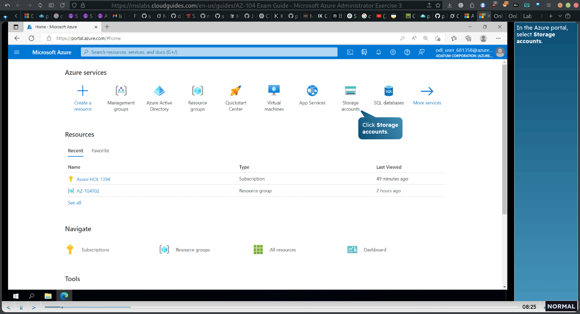Switch to the Favorite tab

pyautogui.click(x=100, y=151)
